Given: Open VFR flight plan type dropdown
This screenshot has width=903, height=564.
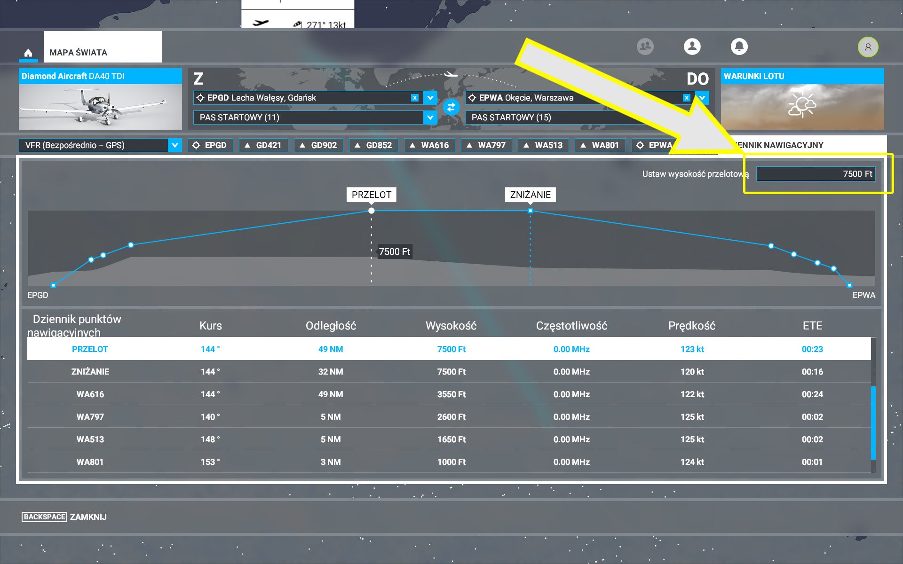Looking at the screenshot, I should [x=174, y=145].
